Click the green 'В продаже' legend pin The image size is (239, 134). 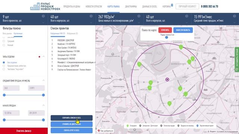(x=128, y=126)
